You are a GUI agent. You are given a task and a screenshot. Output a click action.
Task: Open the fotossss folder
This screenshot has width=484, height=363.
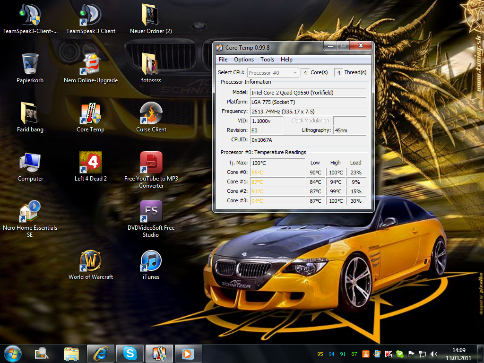pos(151,68)
